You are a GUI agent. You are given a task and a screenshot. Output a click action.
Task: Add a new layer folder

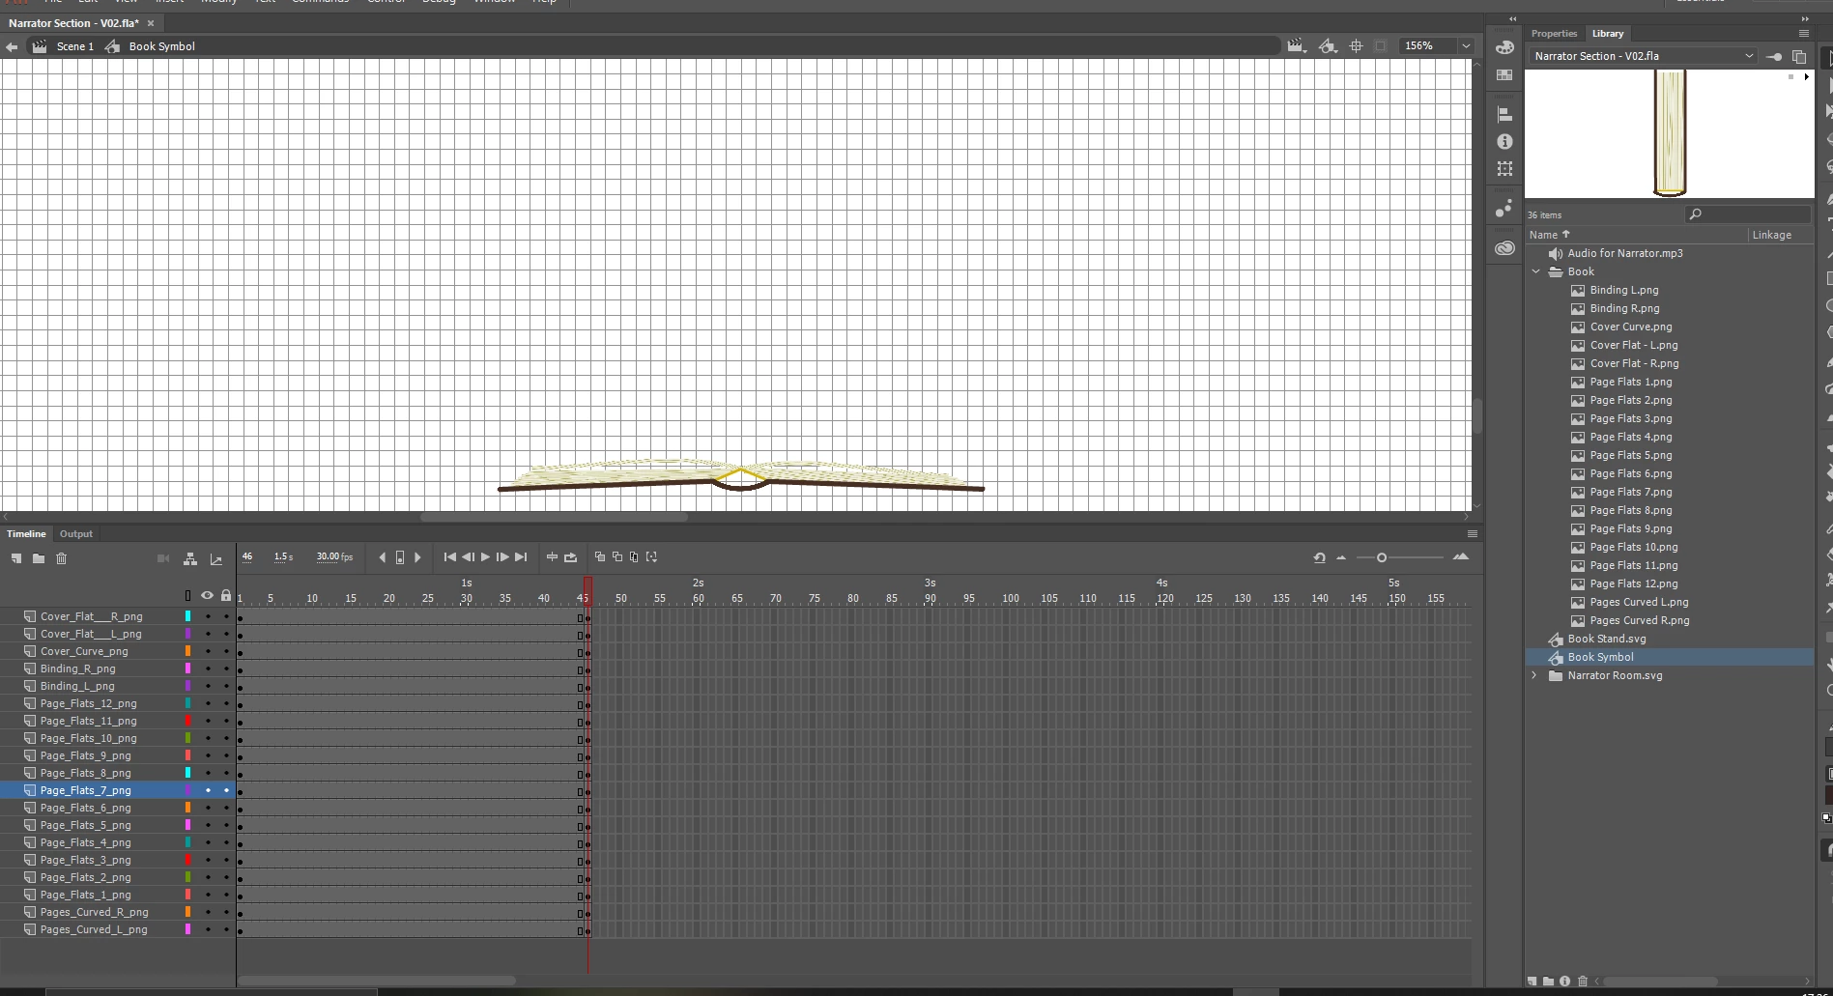click(x=39, y=558)
